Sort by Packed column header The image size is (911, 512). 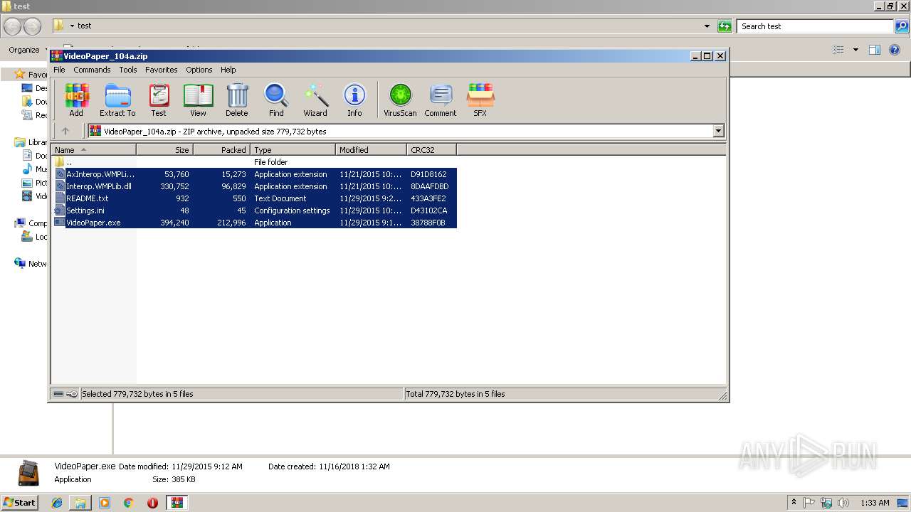click(x=221, y=150)
